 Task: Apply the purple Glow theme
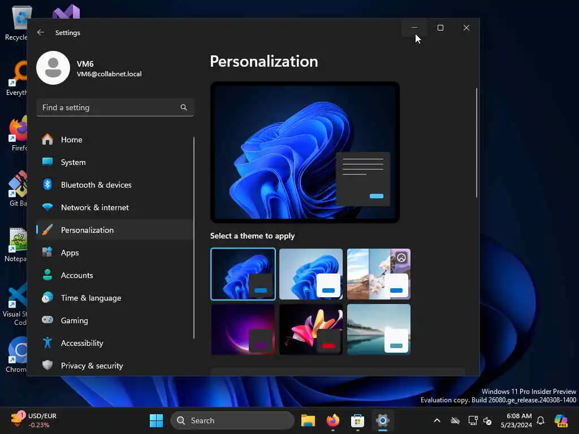tap(243, 329)
